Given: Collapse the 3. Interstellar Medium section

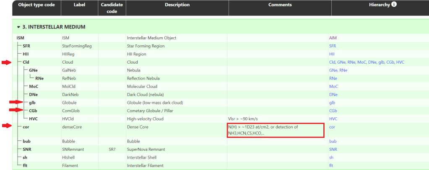Looking at the screenshot, I should pyautogui.click(x=18, y=27).
